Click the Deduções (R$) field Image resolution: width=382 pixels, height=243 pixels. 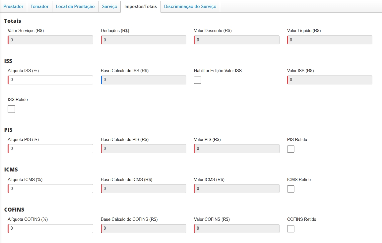(144, 40)
